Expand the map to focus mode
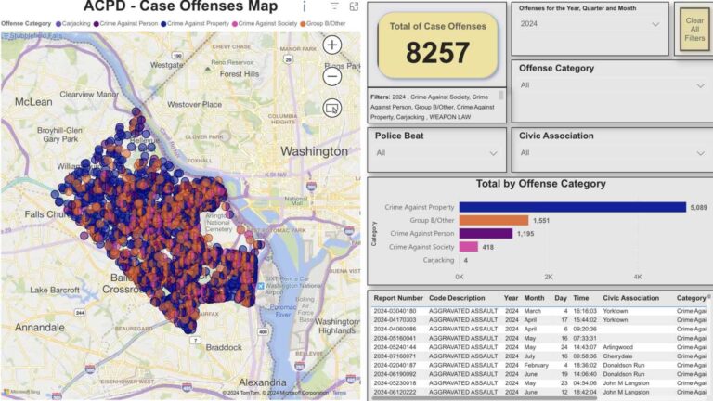Screen dimensions: 713x401 click(x=354, y=6)
